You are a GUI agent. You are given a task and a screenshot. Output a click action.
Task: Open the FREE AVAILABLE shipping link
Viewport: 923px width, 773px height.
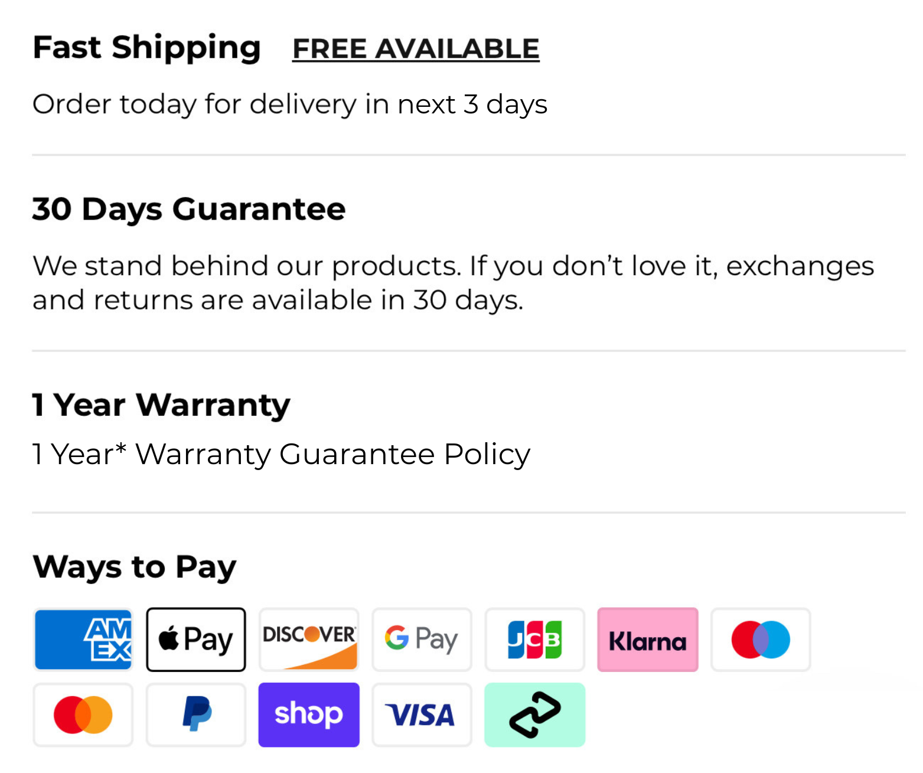pyautogui.click(x=416, y=48)
